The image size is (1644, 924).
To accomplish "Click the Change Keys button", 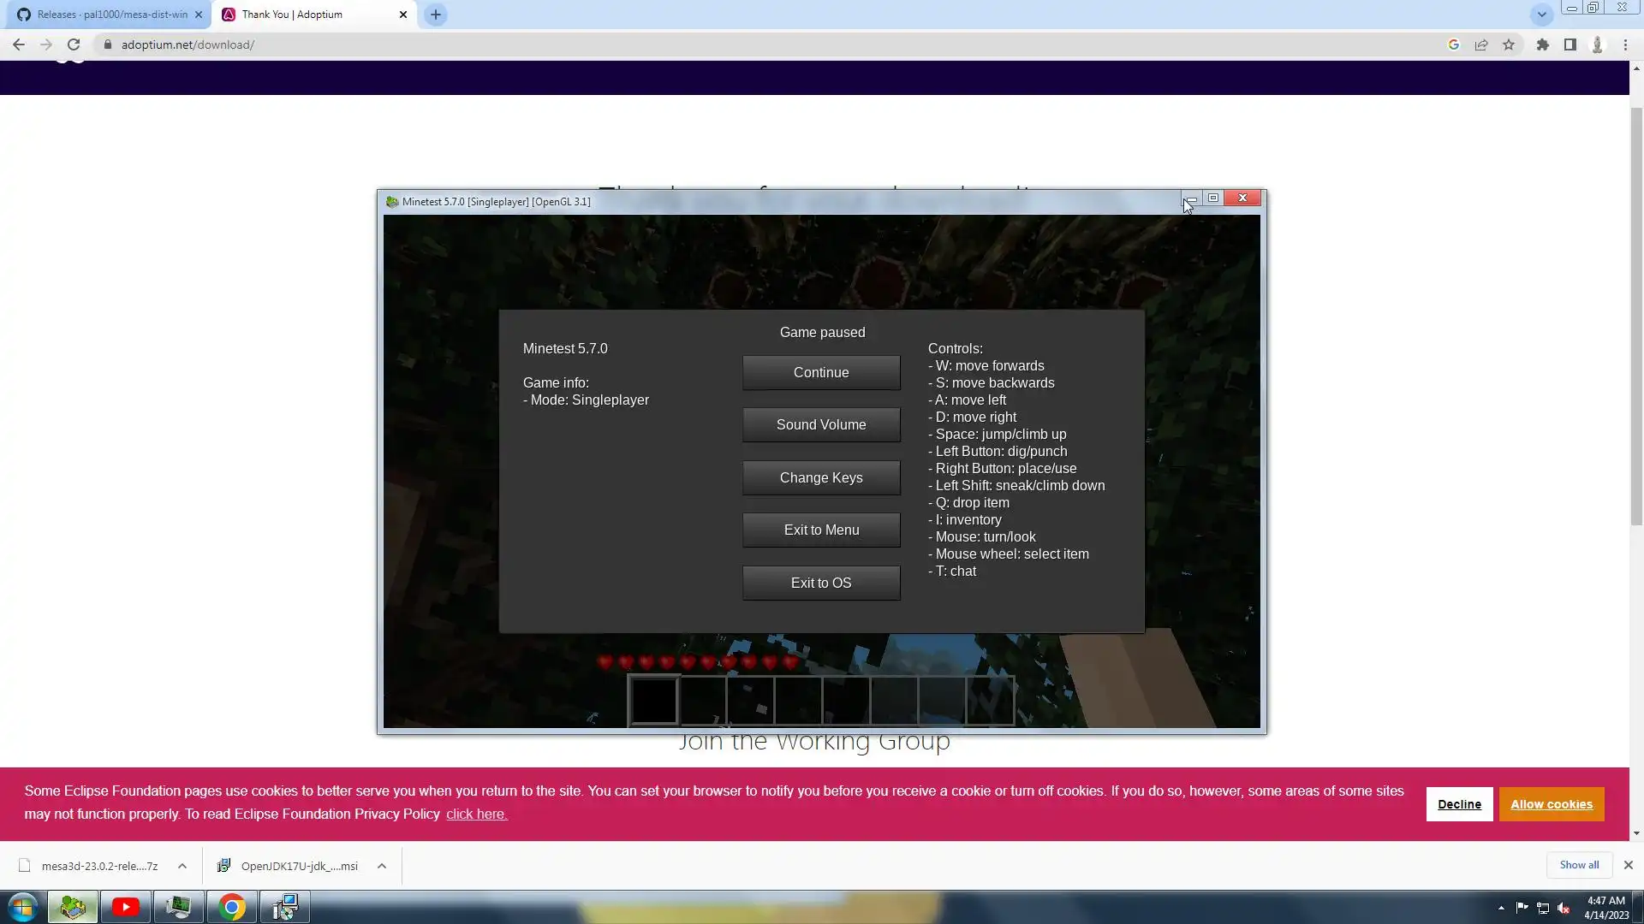I will coord(820,477).
